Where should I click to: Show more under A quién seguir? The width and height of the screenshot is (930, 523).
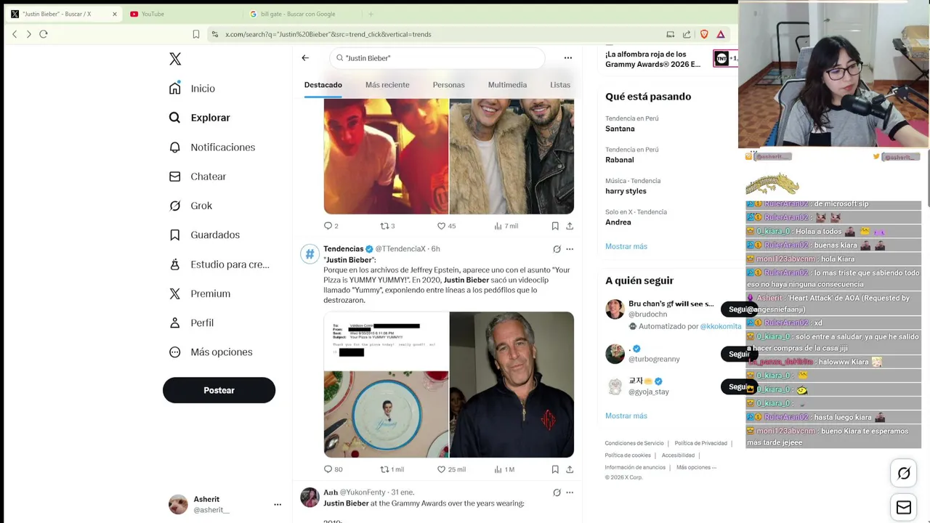(626, 415)
